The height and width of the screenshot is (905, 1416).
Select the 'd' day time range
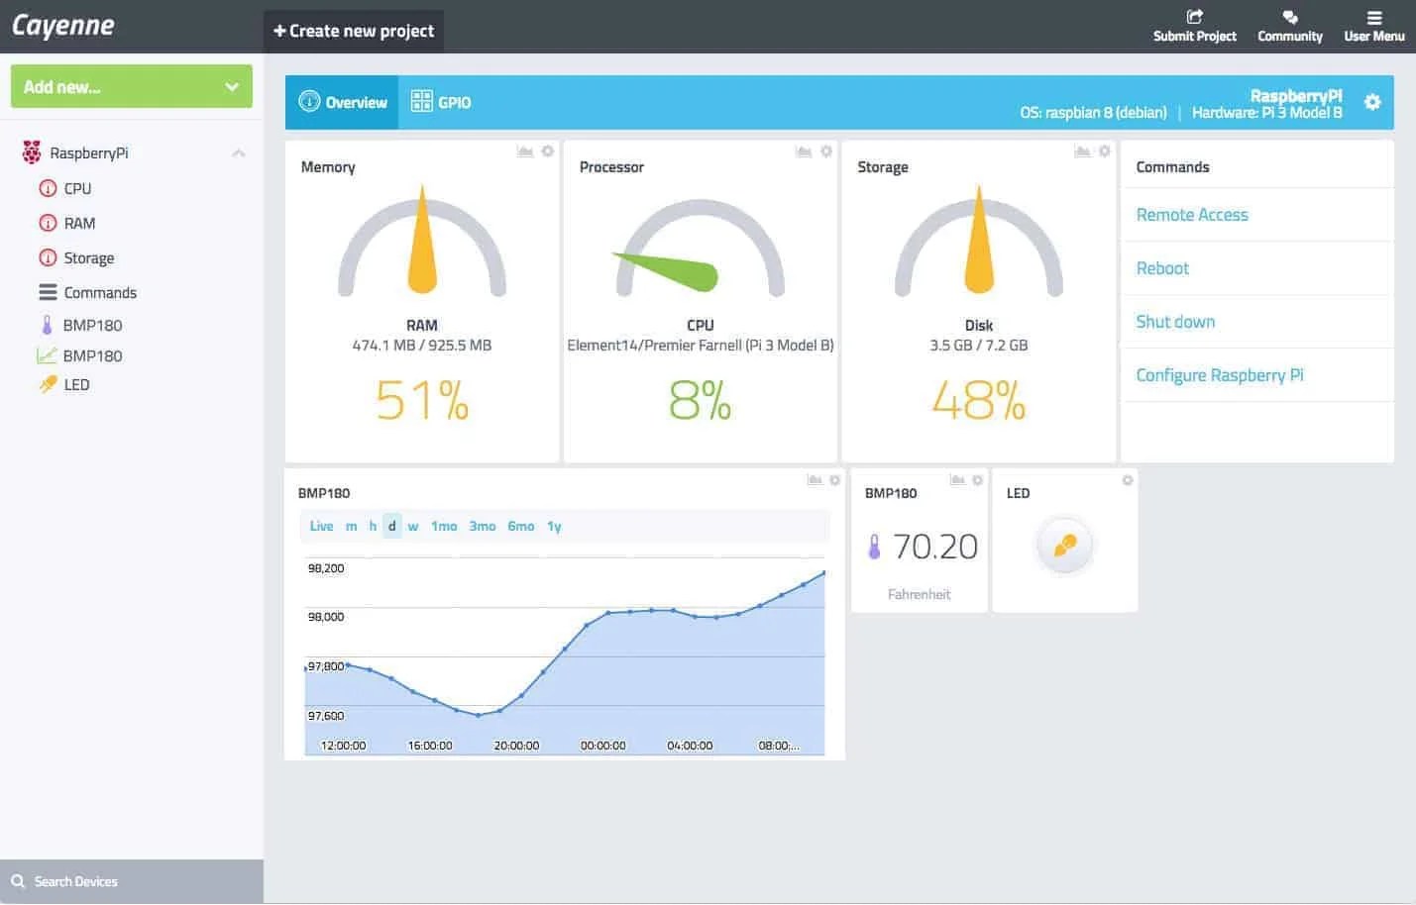pos(391,526)
